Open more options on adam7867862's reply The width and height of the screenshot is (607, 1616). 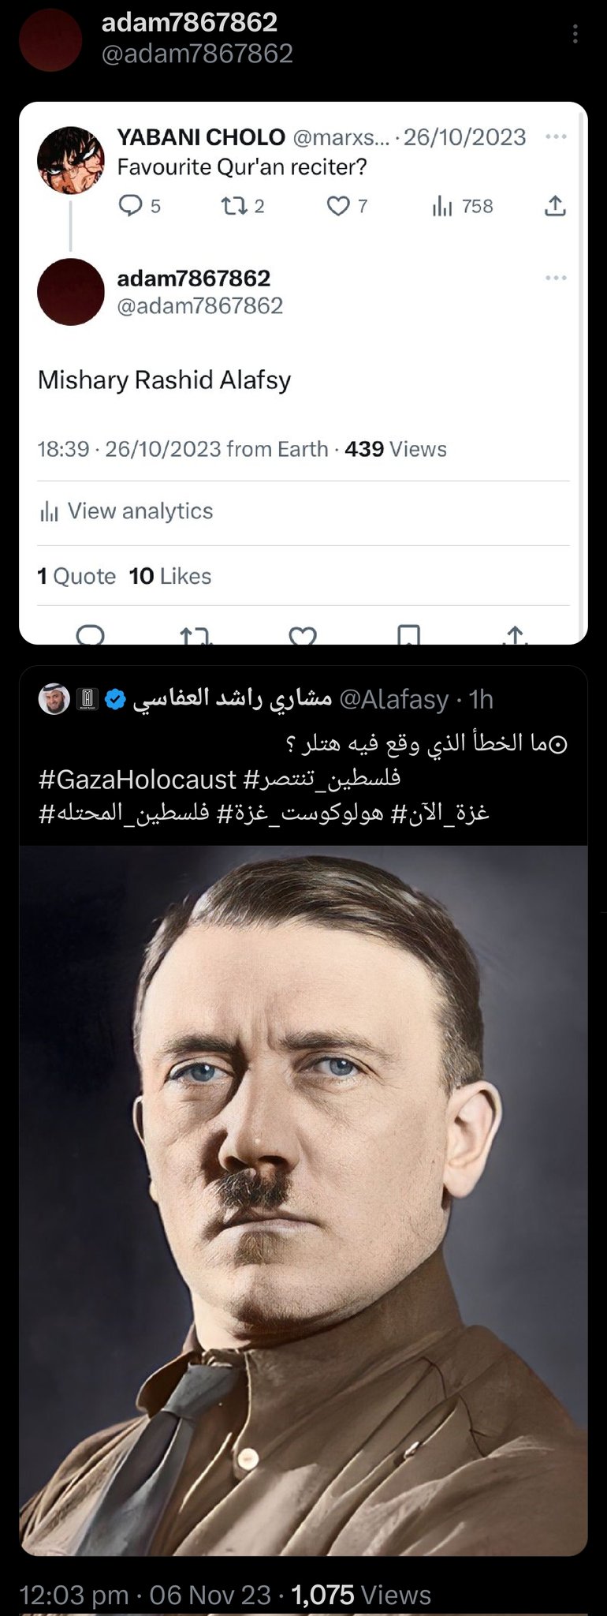click(x=556, y=278)
